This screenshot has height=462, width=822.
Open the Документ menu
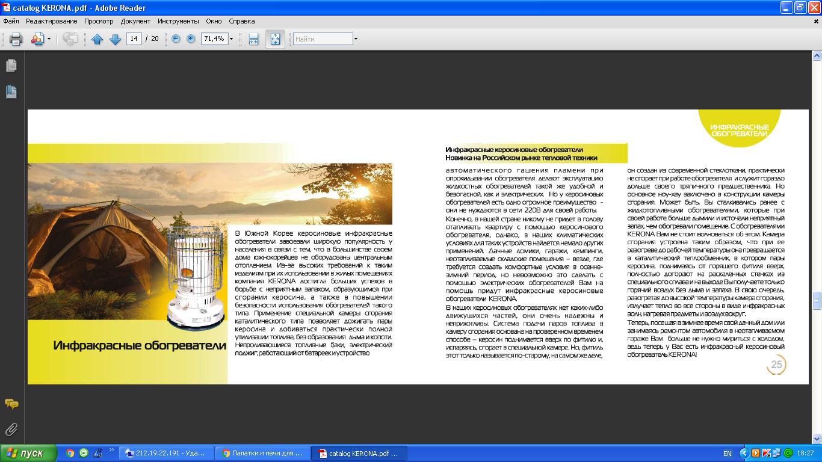135,21
